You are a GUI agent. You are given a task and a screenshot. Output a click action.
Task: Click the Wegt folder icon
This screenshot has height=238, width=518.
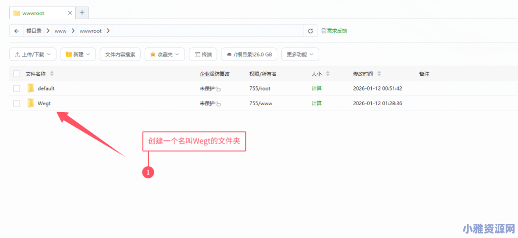click(31, 103)
